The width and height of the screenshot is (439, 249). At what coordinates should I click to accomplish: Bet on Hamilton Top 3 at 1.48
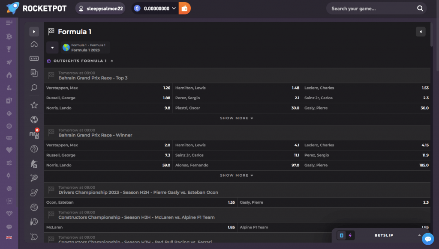[237, 88]
